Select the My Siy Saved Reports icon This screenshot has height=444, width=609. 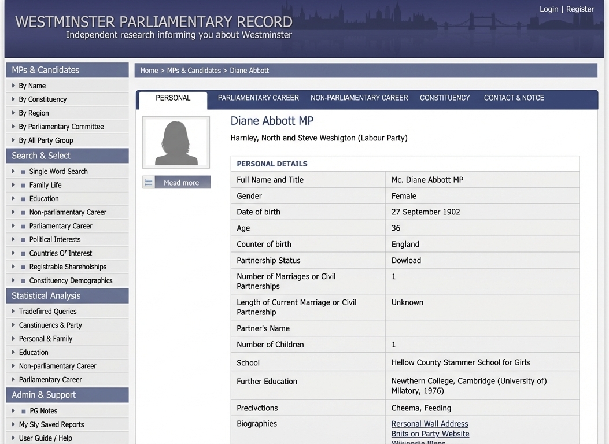pos(14,424)
